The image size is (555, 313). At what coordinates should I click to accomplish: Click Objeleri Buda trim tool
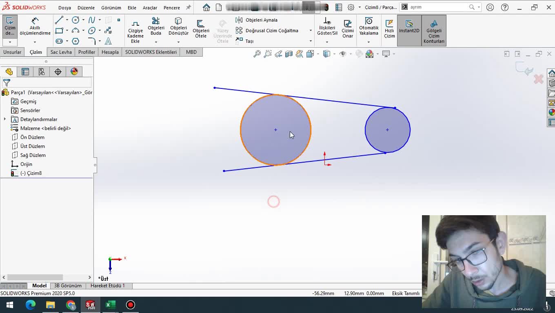[156, 27]
